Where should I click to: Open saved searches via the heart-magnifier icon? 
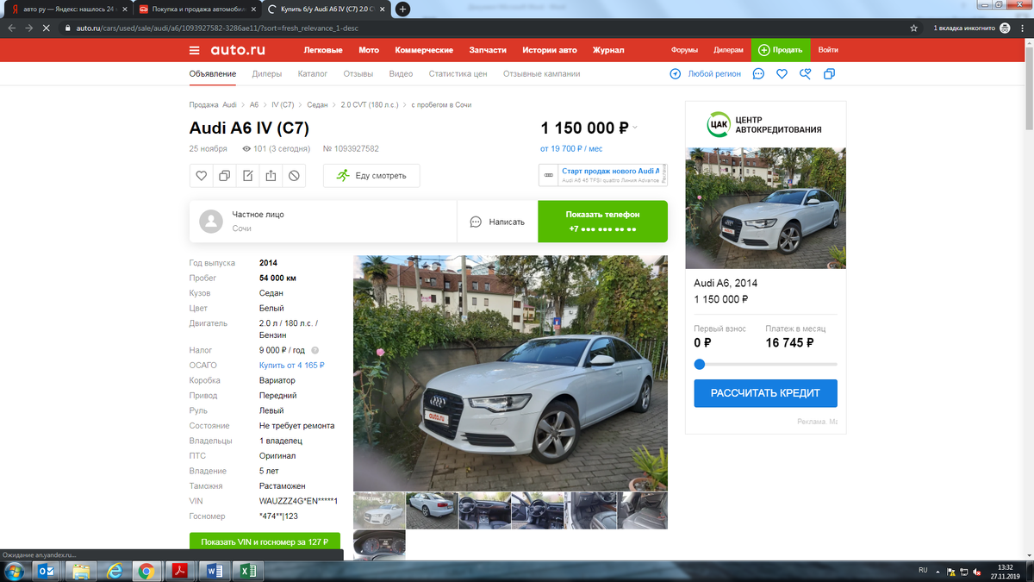pos(806,74)
